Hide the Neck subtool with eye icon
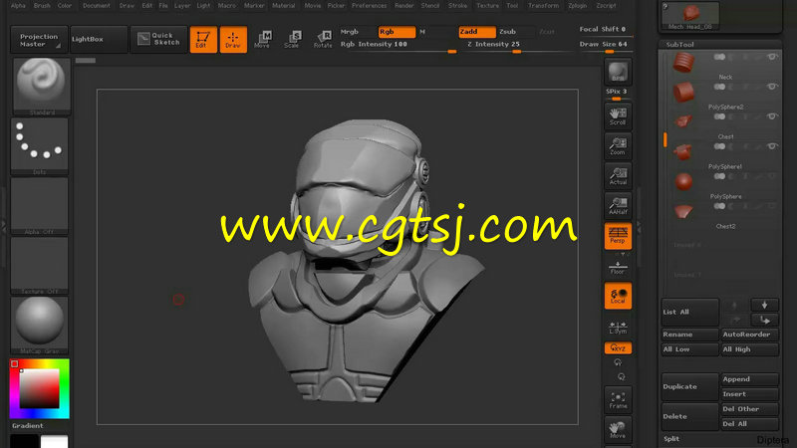Screen dimensions: 797x448 (772, 57)
